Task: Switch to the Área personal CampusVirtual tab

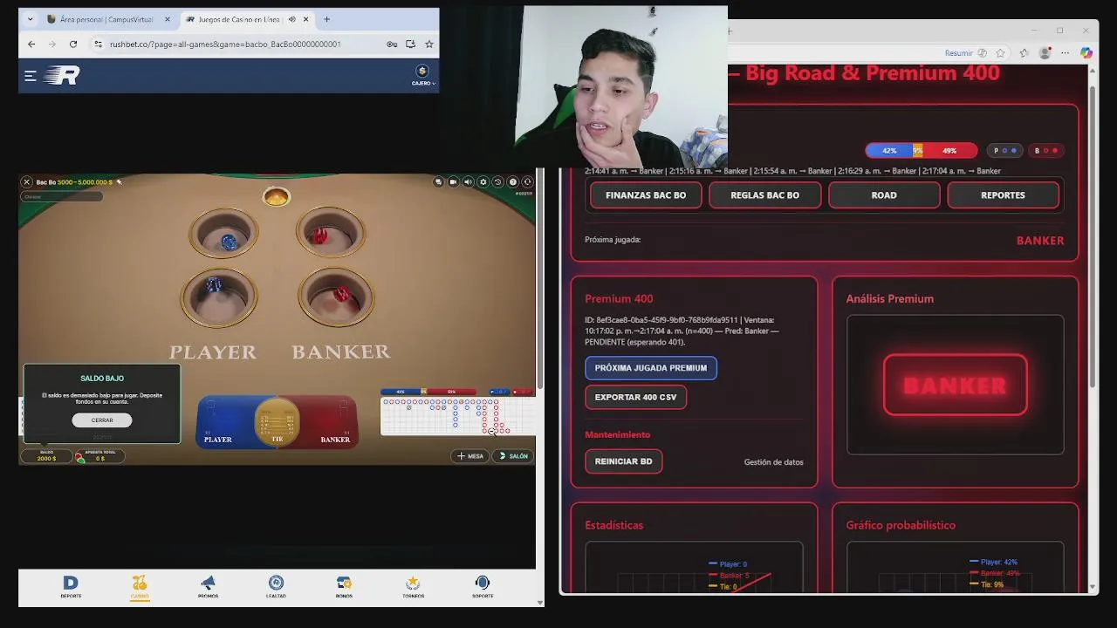Action: tap(106, 19)
